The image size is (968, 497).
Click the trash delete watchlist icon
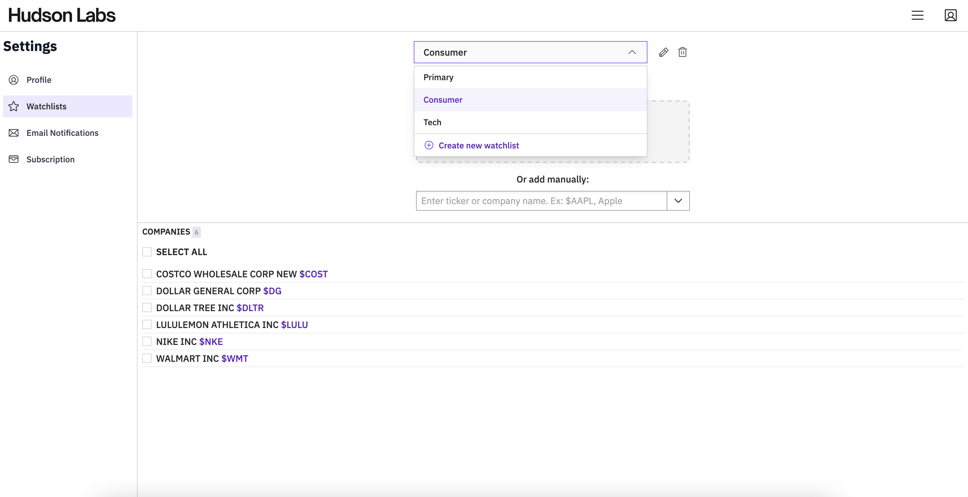click(x=683, y=52)
